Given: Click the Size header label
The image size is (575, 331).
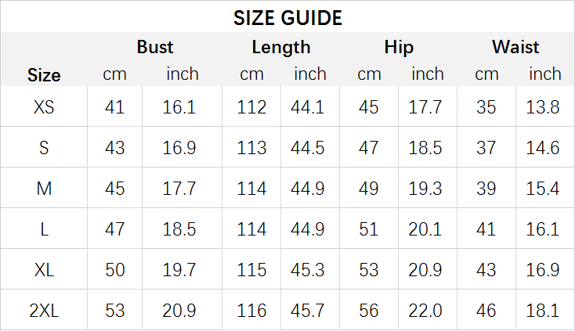Looking at the screenshot, I should pos(44,75).
